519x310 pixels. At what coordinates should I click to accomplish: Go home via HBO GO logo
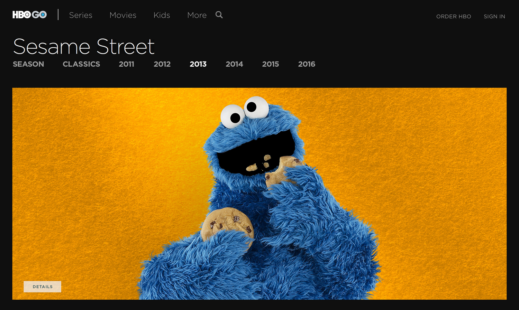pos(29,15)
